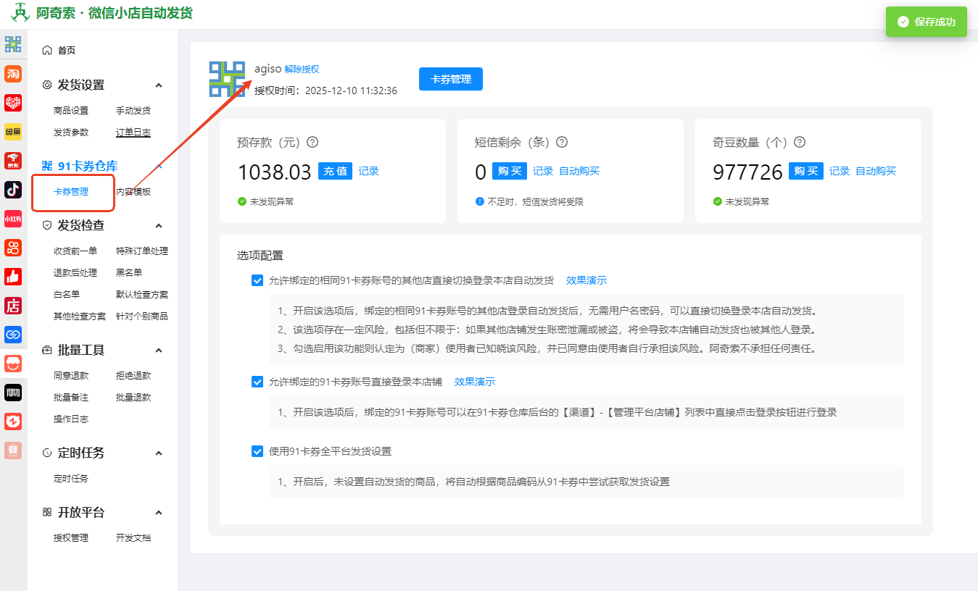The width and height of the screenshot is (978, 591).
Task: Select the Kuaishou orange platform icon
Action: click(x=13, y=248)
